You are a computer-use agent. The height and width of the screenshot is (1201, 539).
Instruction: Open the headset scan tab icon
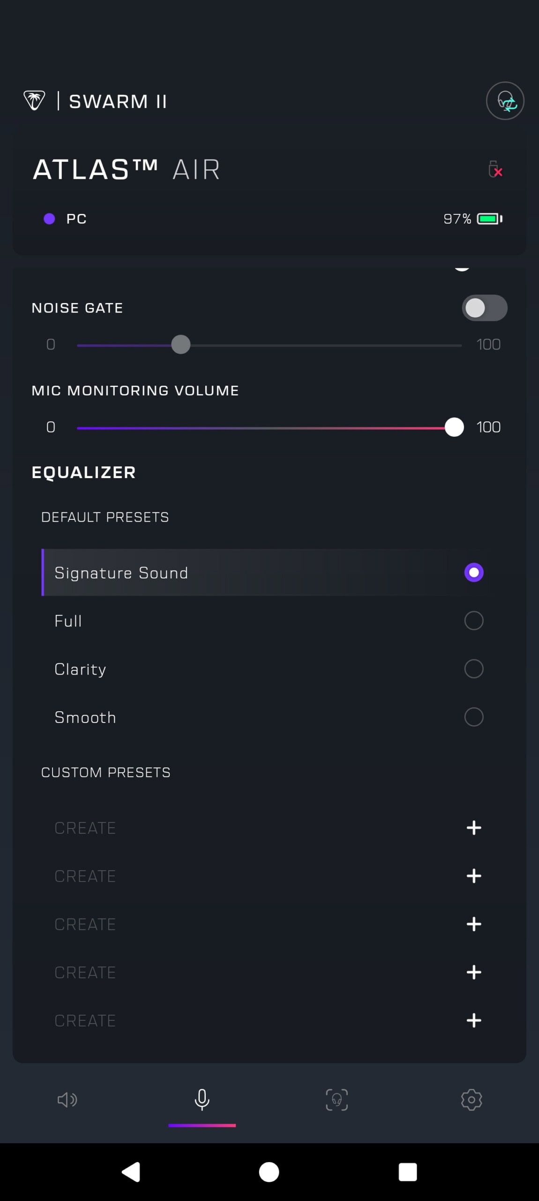pos(337,1100)
